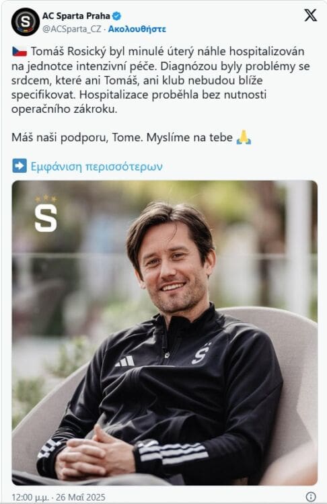Click the AC Sparta Praha profile avatar
This screenshot has height=504, width=327.
(25, 22)
